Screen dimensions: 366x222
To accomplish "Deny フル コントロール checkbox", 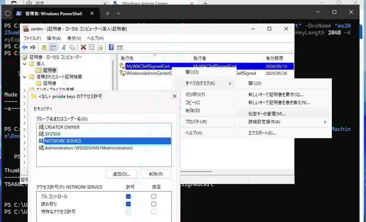I will [154, 196].
